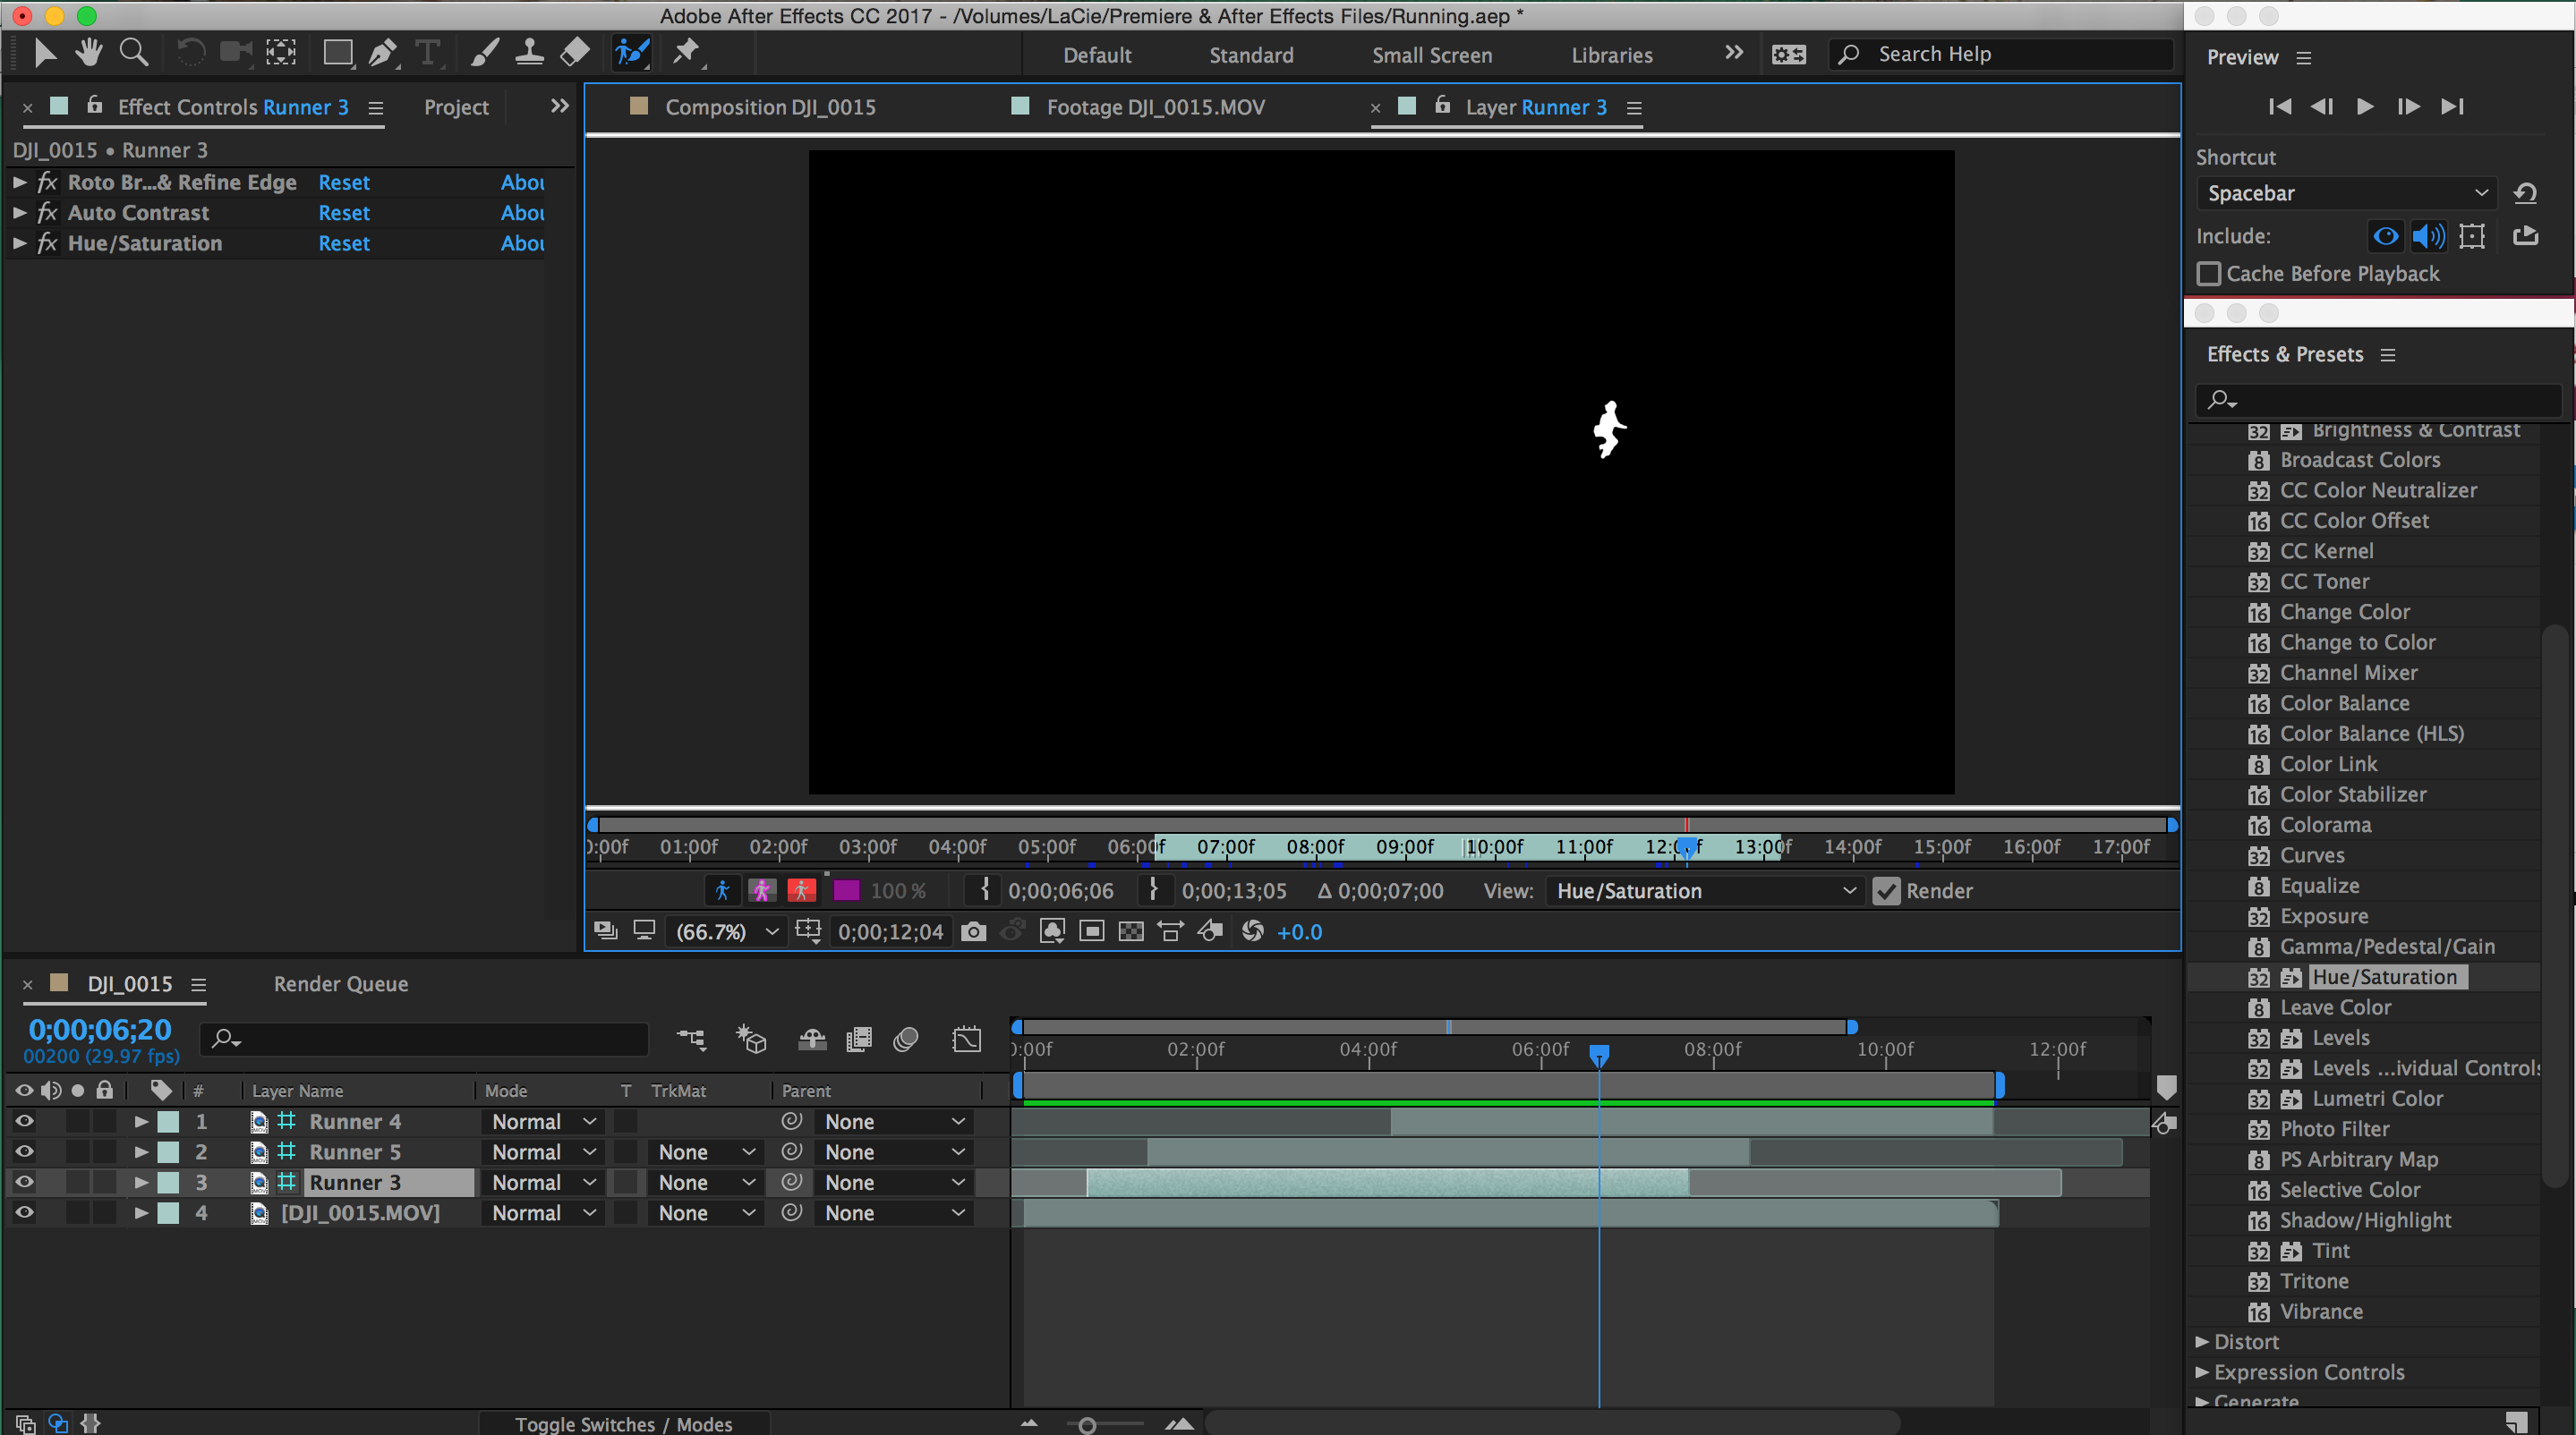Hide the Runner 4 layer
Screen dimensions: 2576x1435
[24, 1121]
